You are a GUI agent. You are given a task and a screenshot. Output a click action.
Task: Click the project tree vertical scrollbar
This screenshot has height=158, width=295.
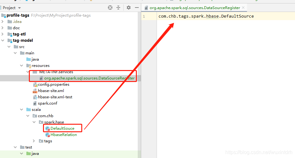139,85
